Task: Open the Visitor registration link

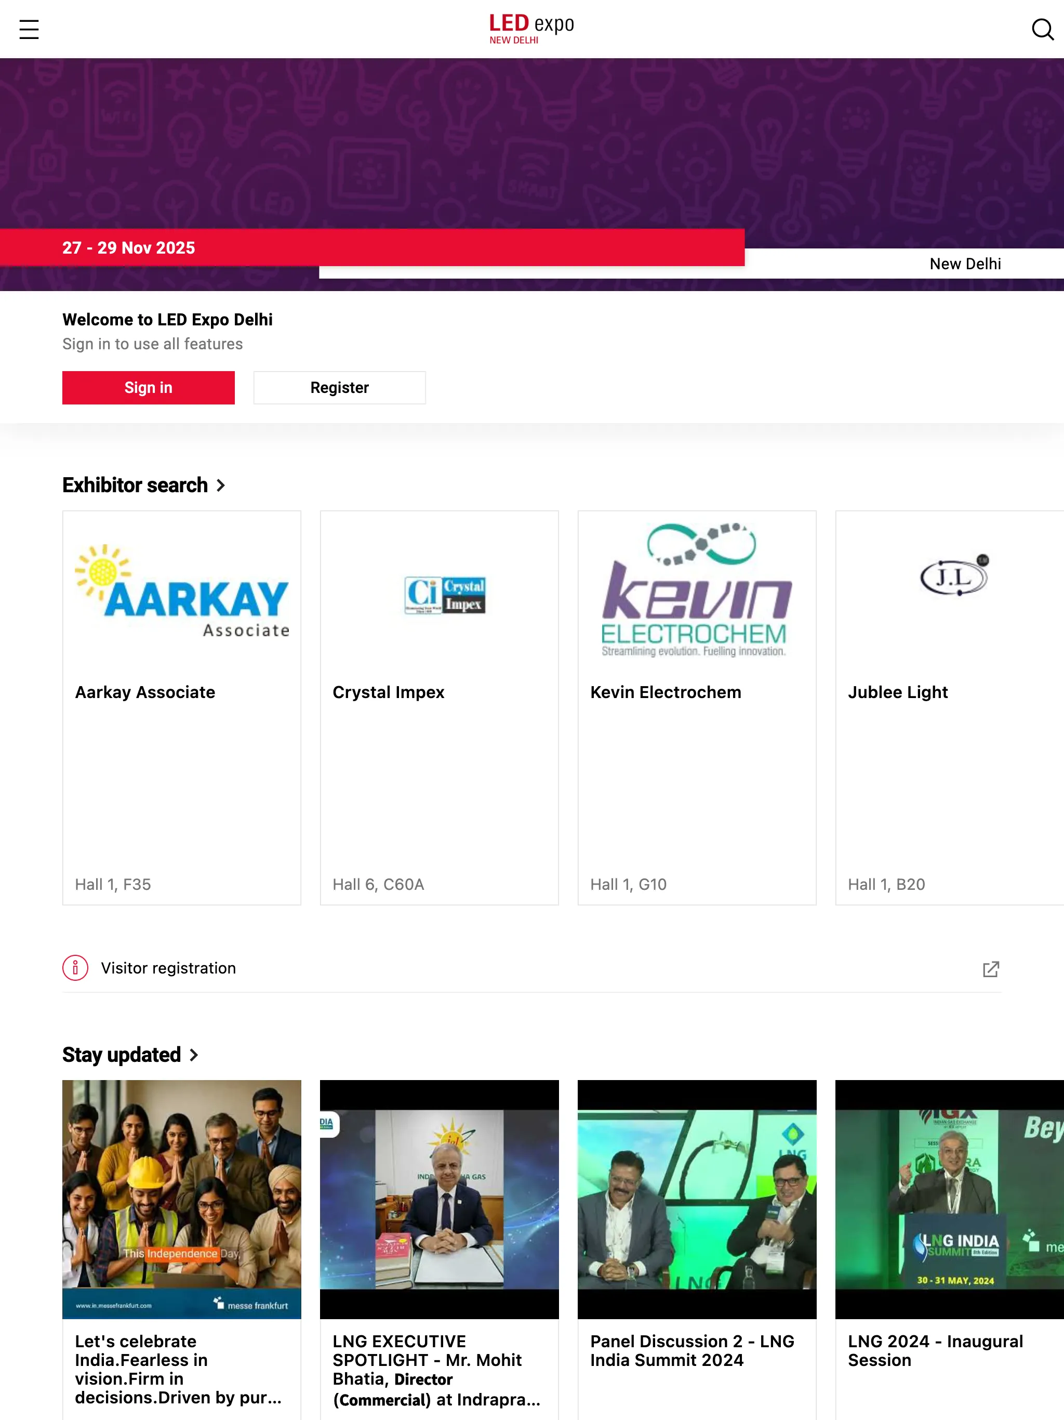Action: point(531,968)
